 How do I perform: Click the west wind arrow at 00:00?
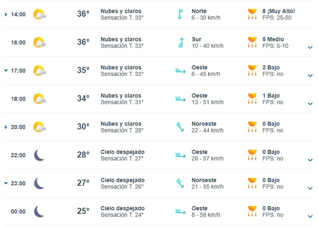coord(180,211)
